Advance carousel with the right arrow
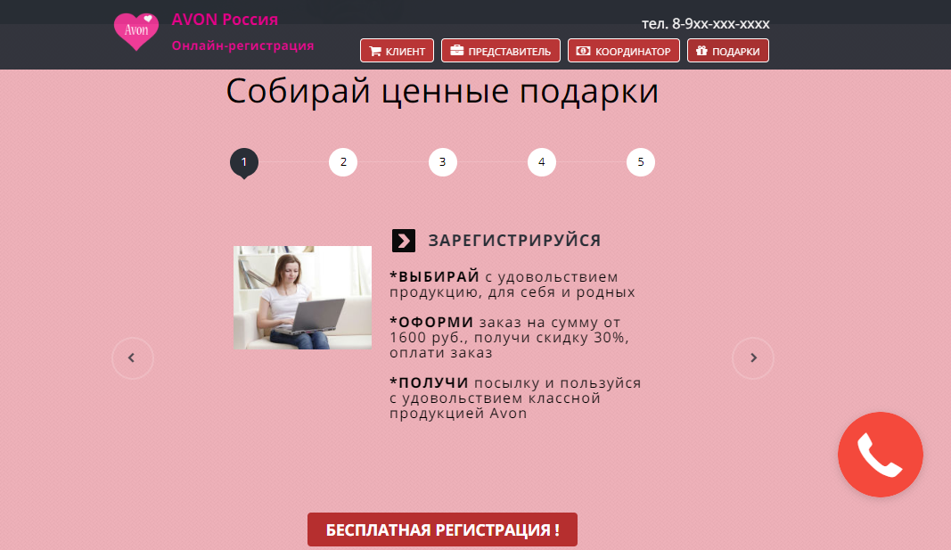The image size is (951, 550). 753,357
